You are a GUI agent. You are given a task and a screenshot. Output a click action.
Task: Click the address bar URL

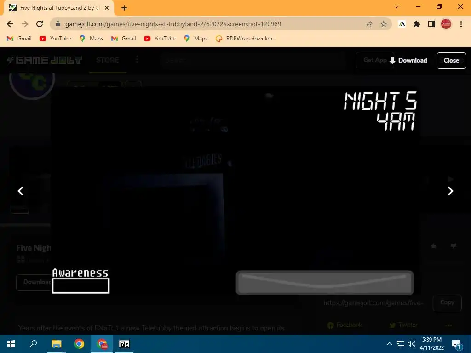coord(173,24)
